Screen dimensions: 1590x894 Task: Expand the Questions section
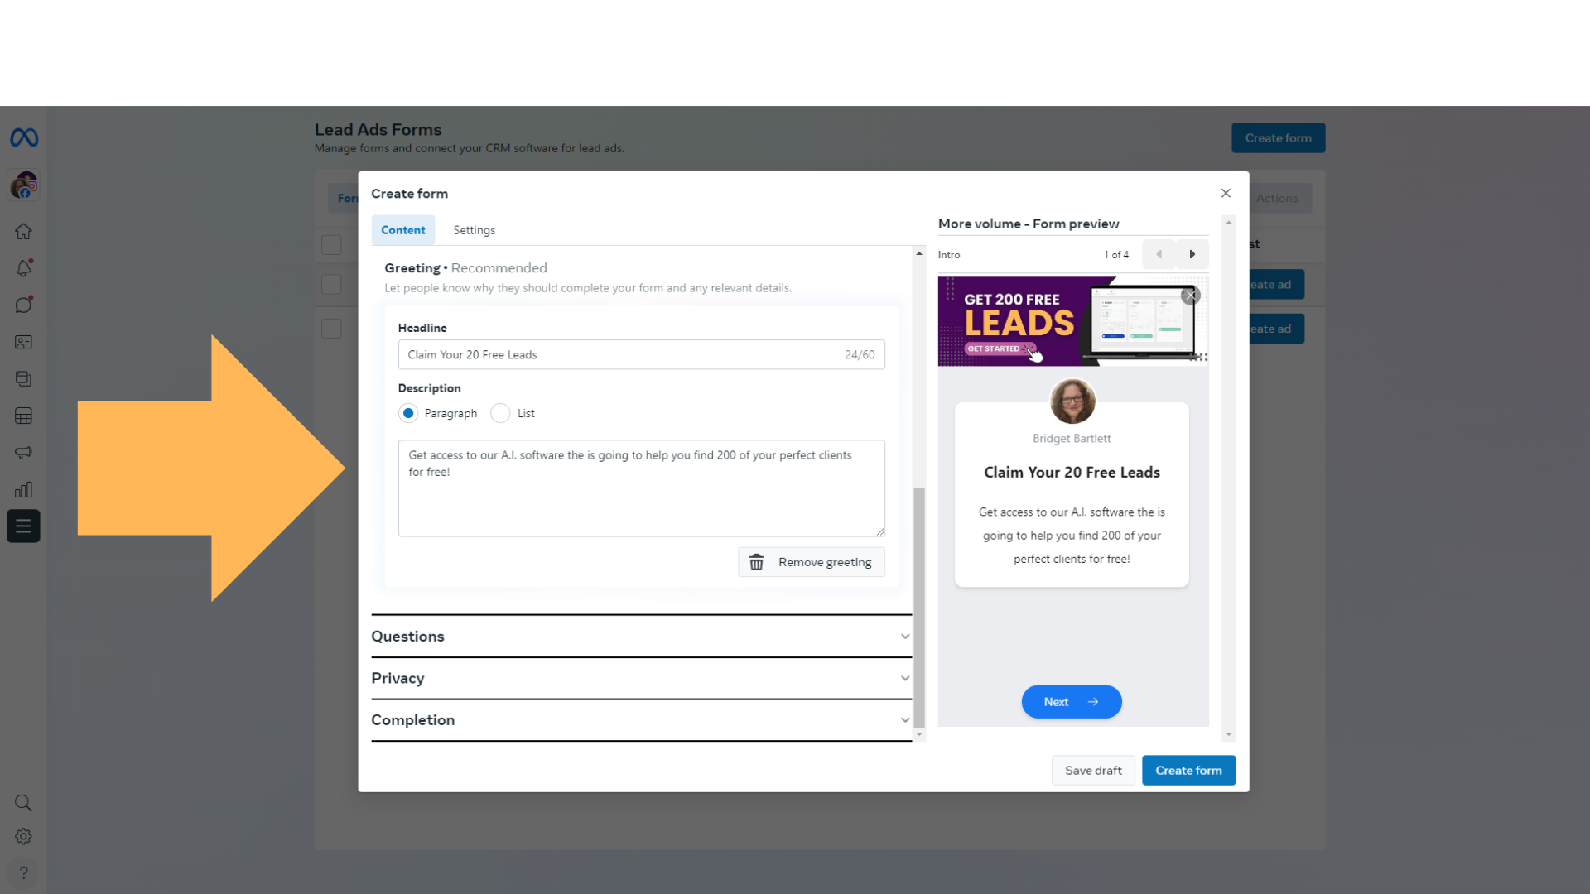pos(640,635)
